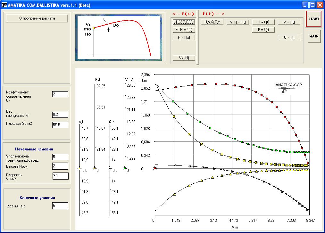Click the Скорость V, м/с input field
The width and height of the screenshot is (325, 233).
coord(60,176)
